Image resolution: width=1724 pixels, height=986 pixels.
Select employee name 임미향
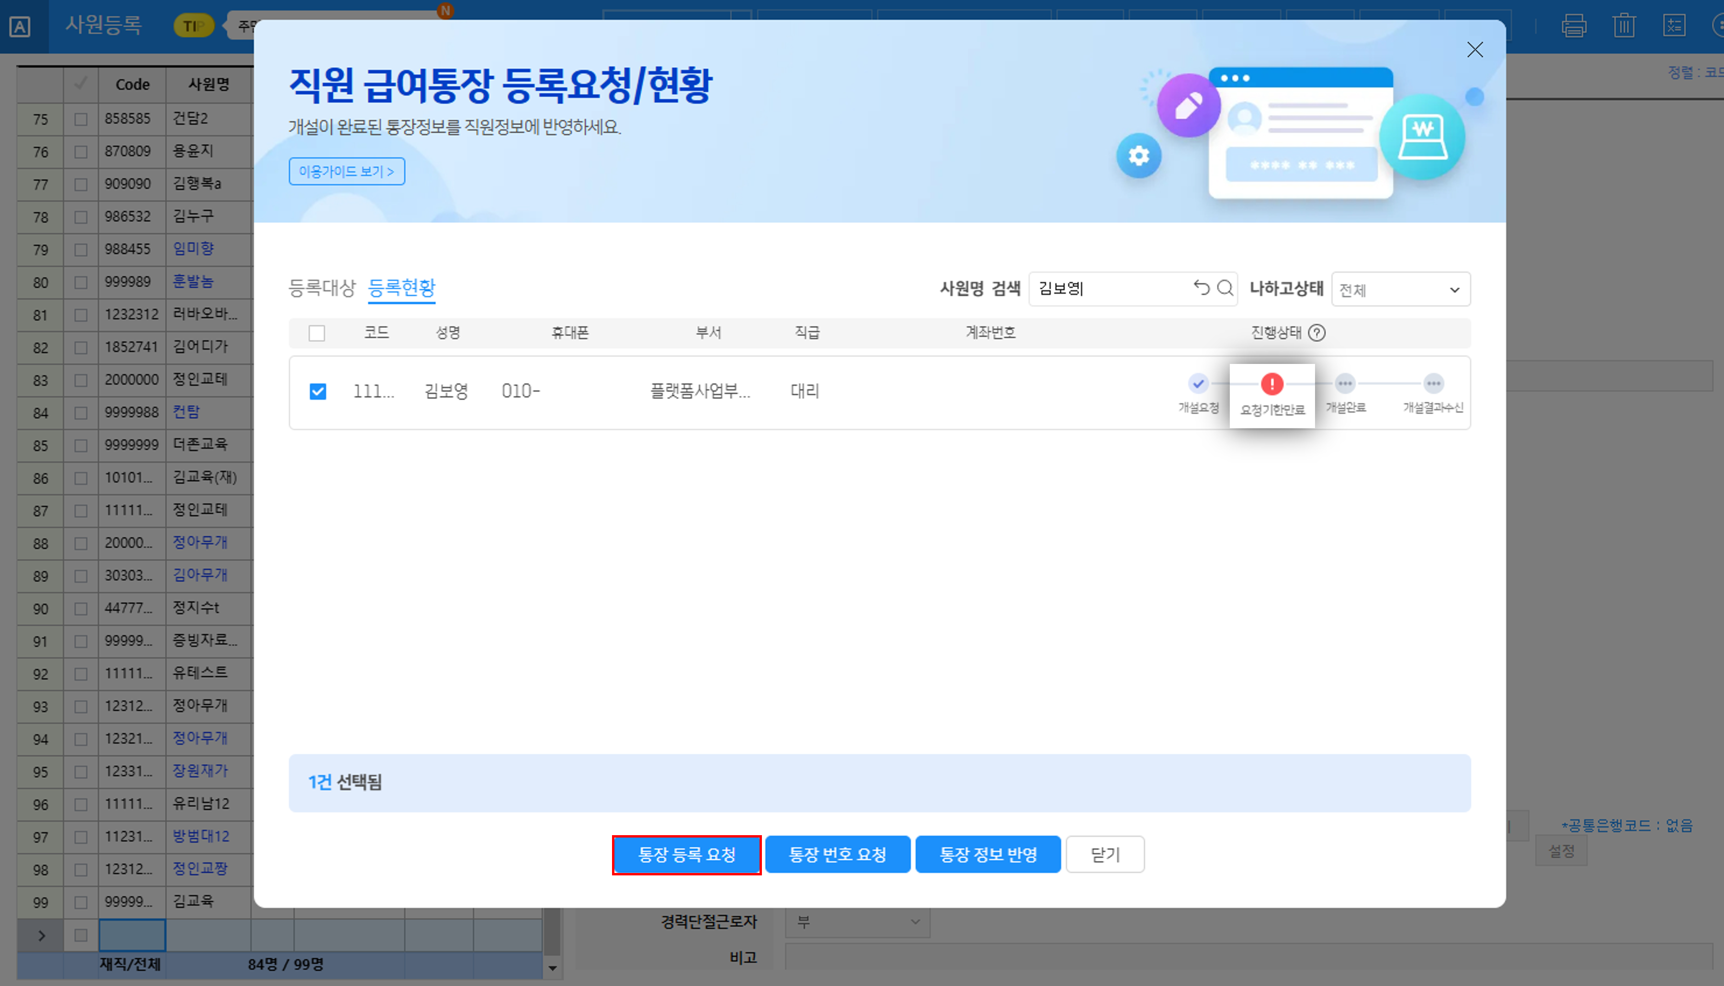pos(193,249)
